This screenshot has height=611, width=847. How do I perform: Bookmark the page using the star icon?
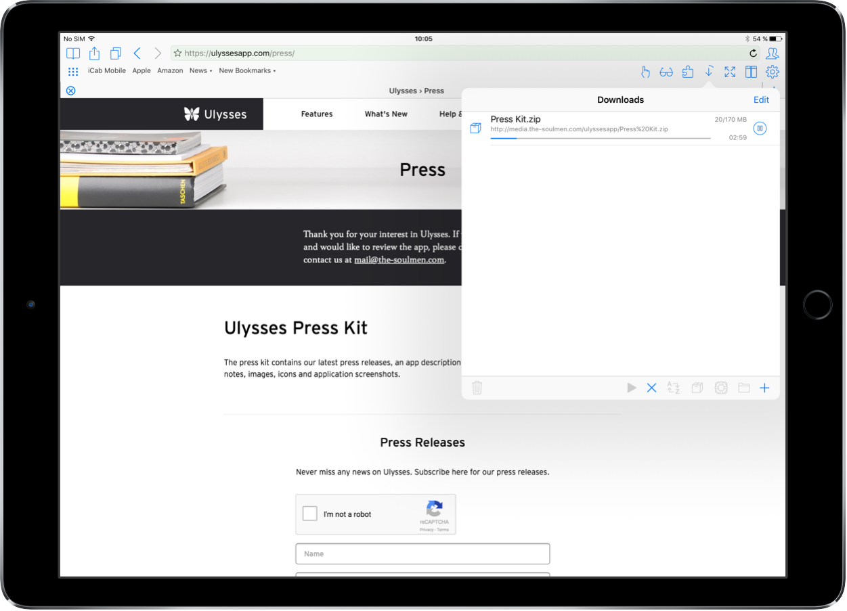point(177,53)
